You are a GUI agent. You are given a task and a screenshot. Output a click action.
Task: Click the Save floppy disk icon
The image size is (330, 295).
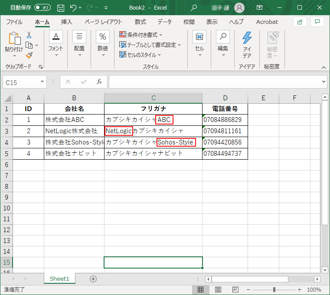pyautogui.click(x=61, y=8)
